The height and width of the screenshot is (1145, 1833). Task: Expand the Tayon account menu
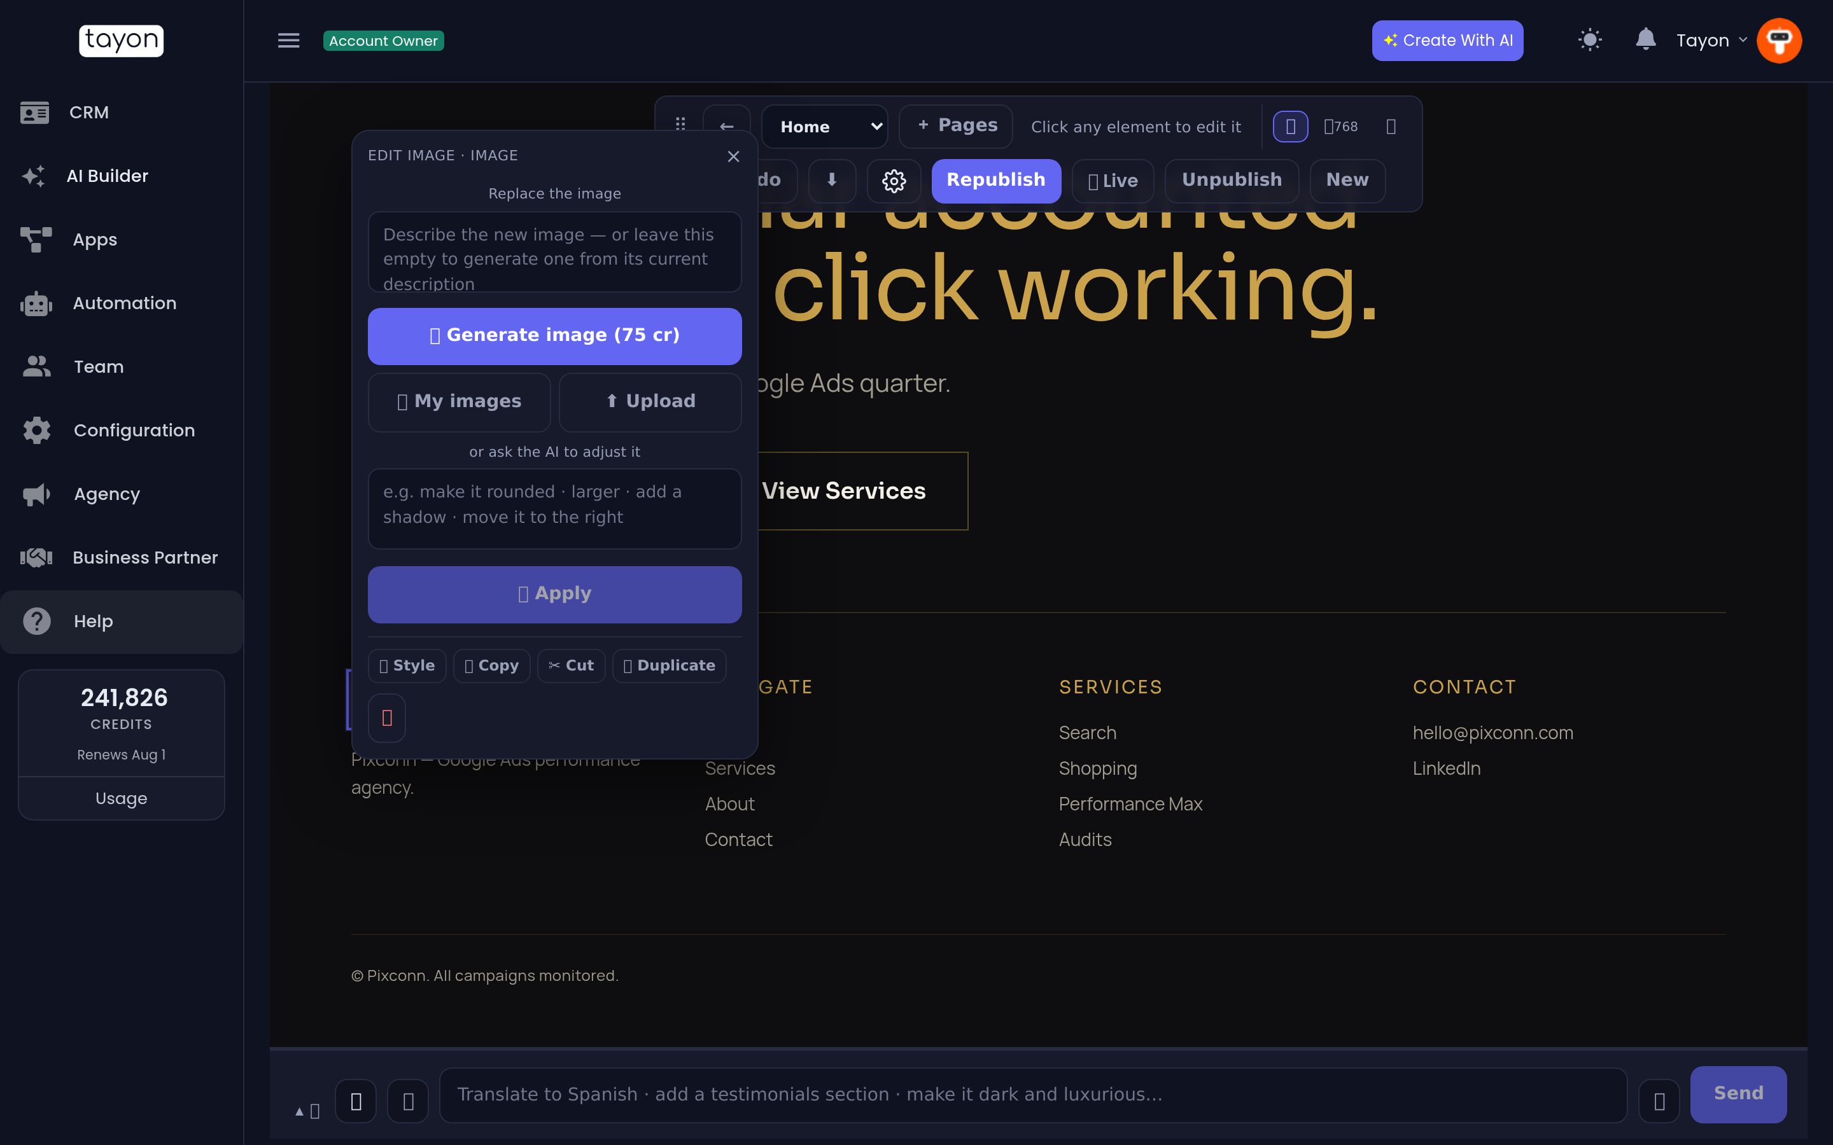coord(1711,40)
